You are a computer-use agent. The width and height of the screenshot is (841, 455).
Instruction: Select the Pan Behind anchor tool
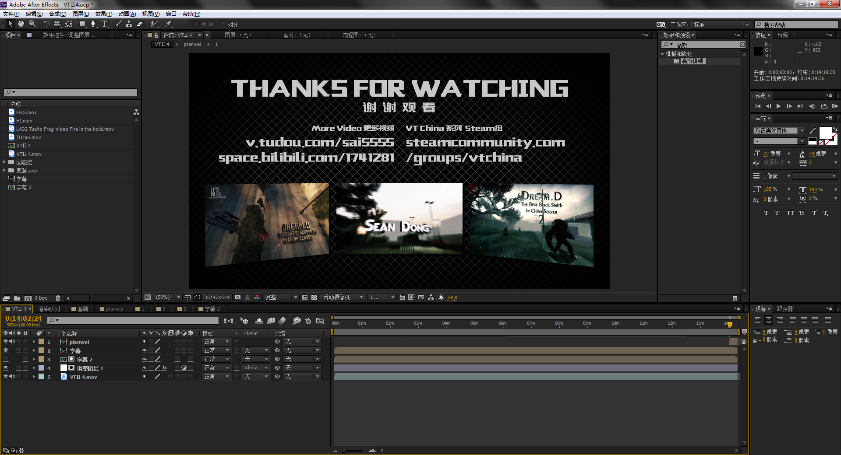pos(69,24)
